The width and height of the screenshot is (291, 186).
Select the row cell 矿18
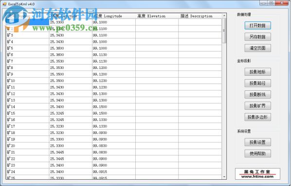[28, 133]
